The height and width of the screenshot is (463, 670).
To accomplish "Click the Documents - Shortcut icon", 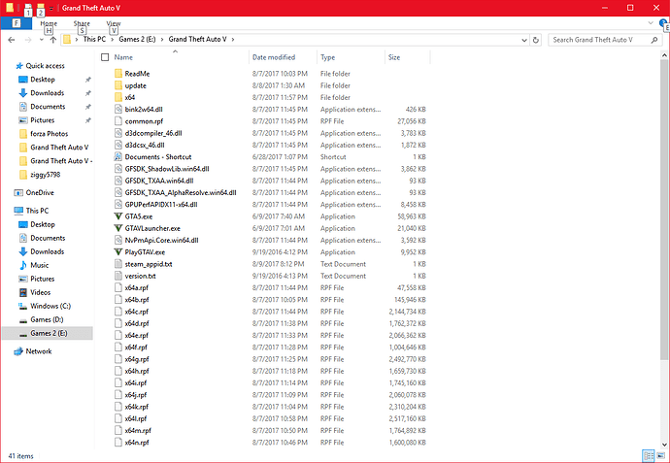I will (x=118, y=156).
